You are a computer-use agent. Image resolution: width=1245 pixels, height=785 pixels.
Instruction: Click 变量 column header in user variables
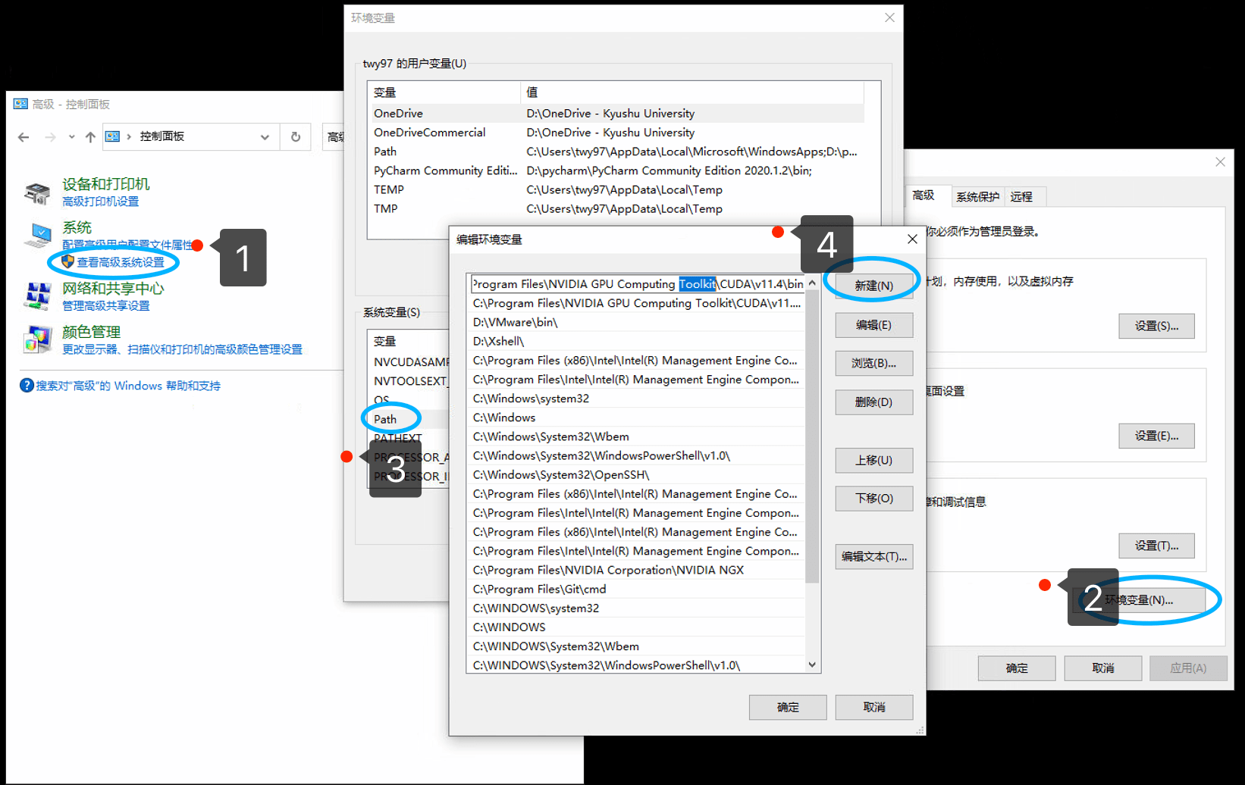pos(445,92)
